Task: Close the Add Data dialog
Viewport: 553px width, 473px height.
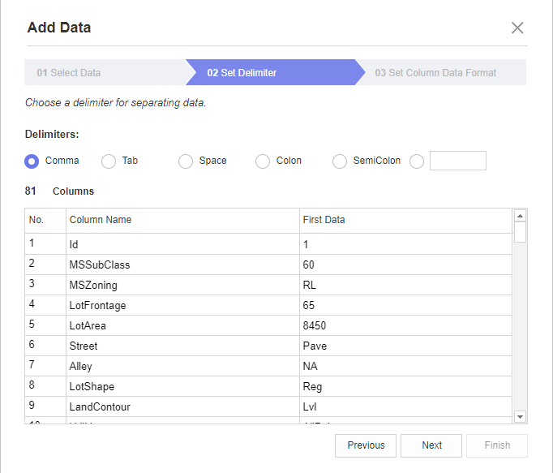Action: click(517, 28)
